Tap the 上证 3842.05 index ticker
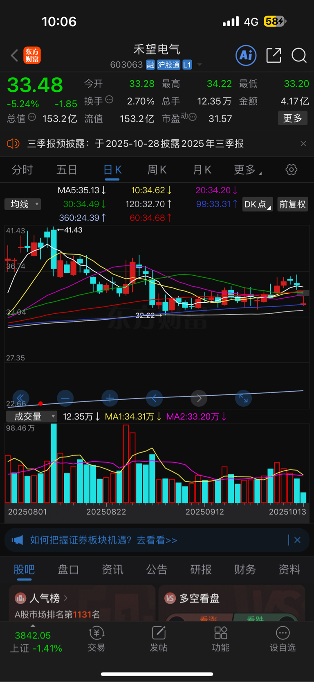Viewport: 314px width, 682px height. tap(36, 642)
